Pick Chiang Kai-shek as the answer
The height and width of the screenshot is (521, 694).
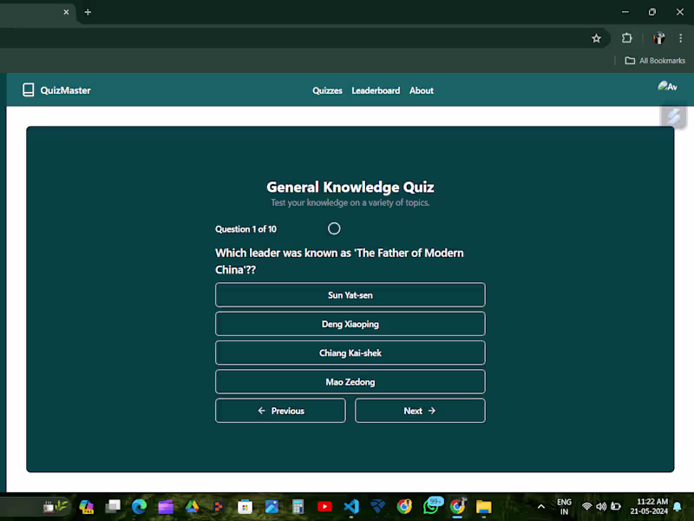[x=350, y=353]
